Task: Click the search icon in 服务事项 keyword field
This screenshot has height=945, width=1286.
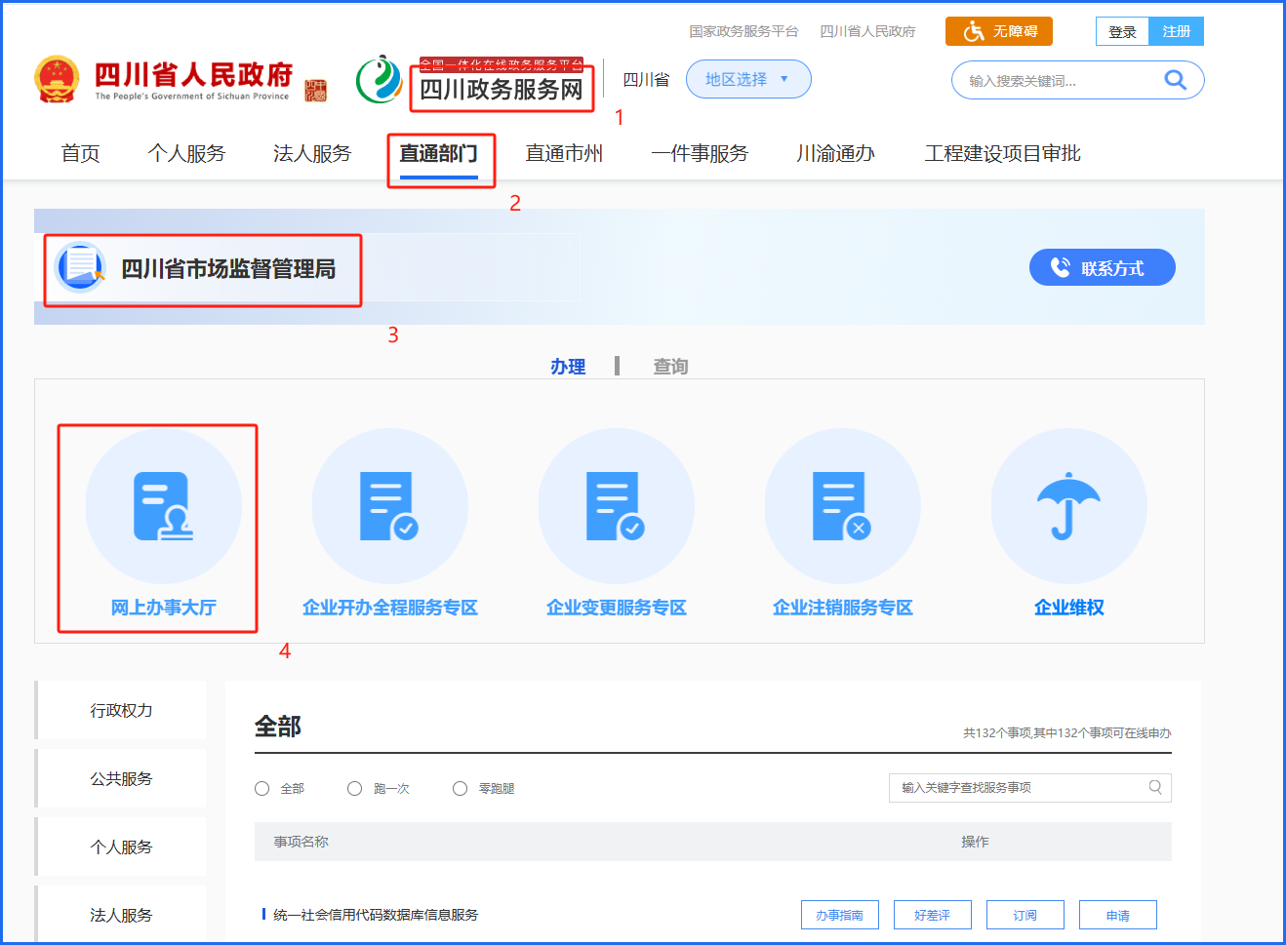Action: [1155, 788]
